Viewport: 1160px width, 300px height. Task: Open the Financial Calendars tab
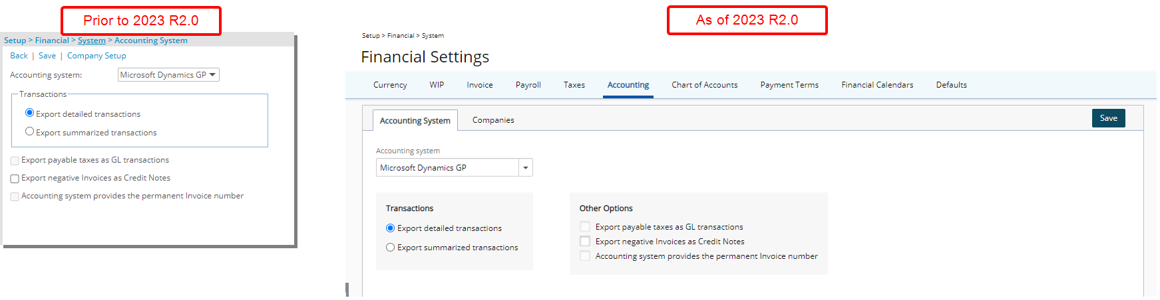(877, 85)
